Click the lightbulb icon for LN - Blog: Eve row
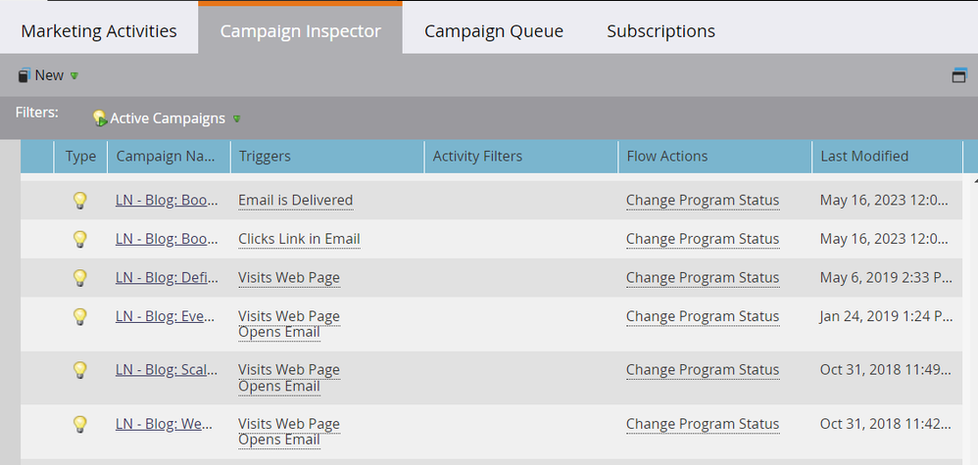Viewport: 978px width, 465px height. click(80, 316)
